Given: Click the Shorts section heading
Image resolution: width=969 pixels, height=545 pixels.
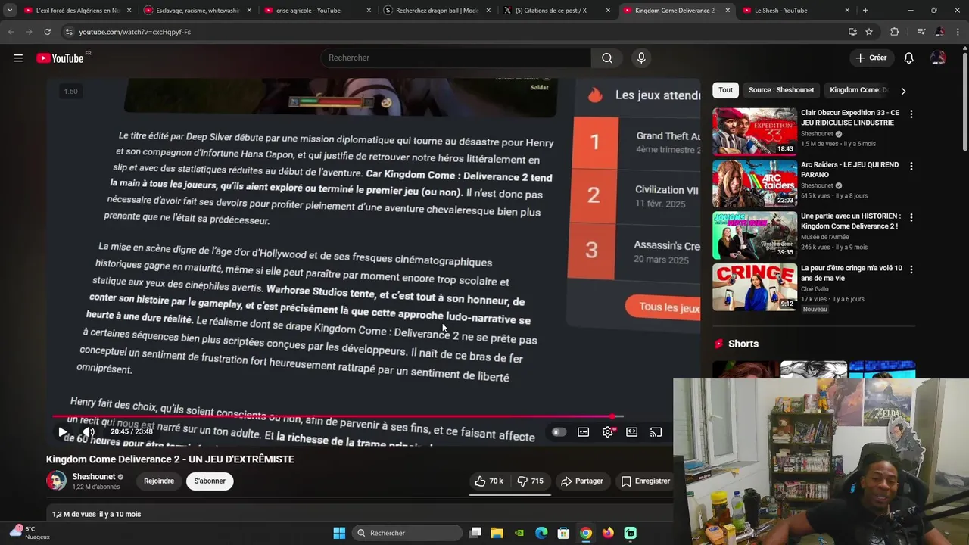Looking at the screenshot, I should click(x=743, y=344).
